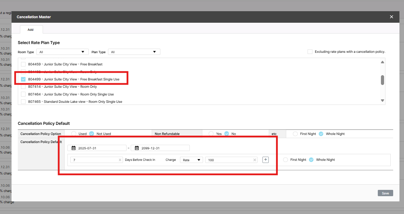Clear the charge value 100 with X
Image resolution: width=404 pixels, height=214 pixels.
tap(255, 160)
